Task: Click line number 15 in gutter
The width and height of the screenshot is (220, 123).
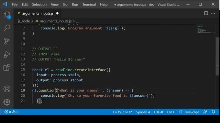Action: (x=23, y=70)
